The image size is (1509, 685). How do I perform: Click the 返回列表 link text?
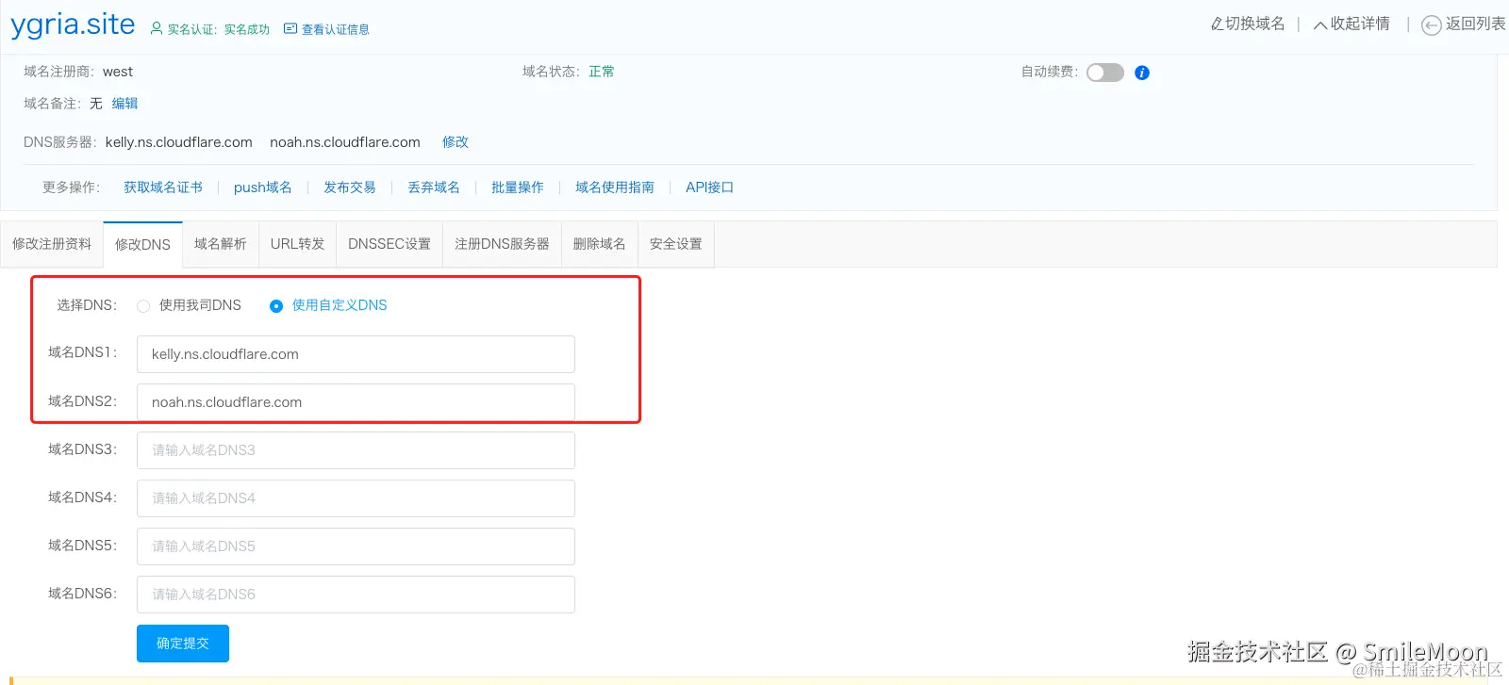point(1476,24)
